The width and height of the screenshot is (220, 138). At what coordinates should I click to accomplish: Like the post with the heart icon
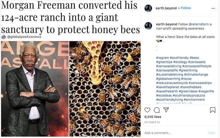point(147,110)
